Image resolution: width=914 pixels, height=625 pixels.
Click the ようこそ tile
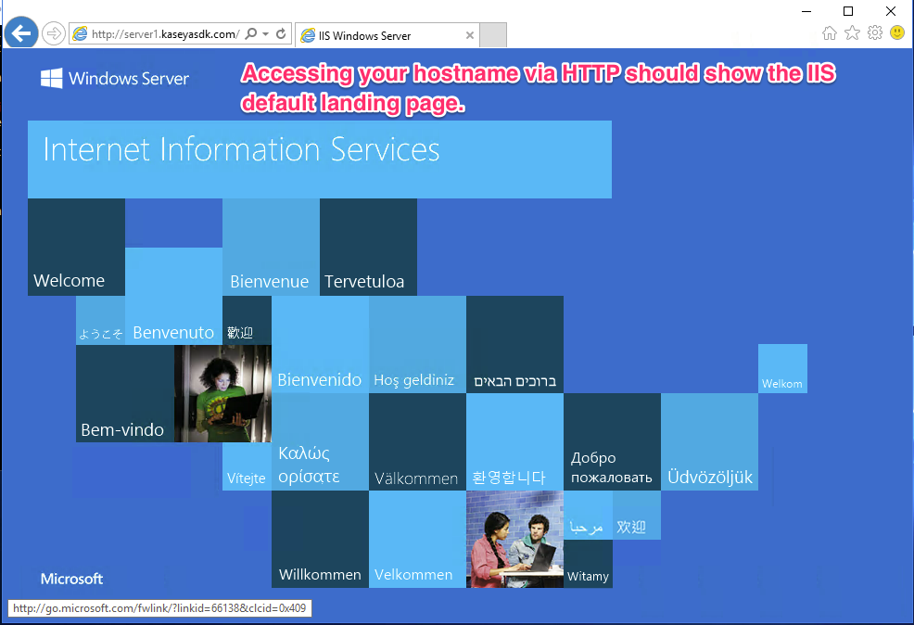(x=101, y=321)
